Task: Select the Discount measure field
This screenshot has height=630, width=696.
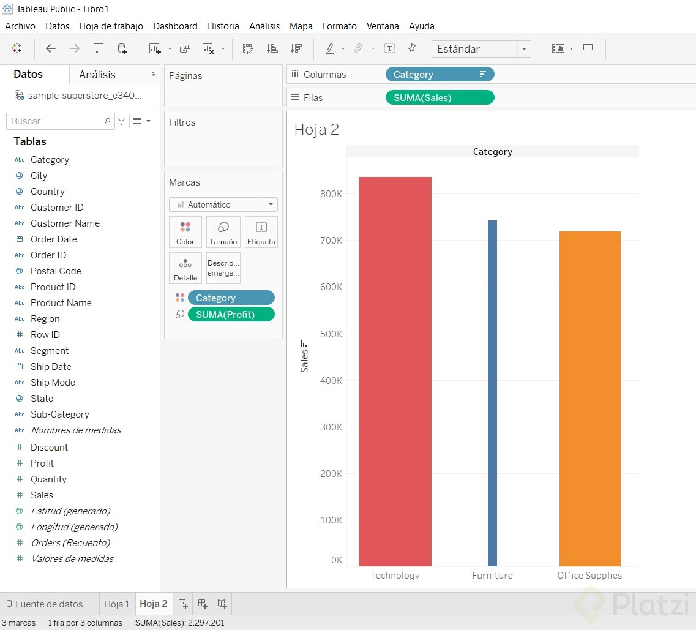Action: tap(49, 447)
